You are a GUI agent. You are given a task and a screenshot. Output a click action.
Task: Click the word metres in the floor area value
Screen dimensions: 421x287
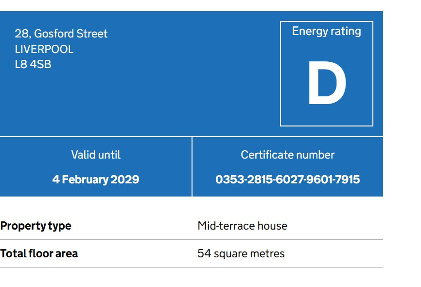pyautogui.click(x=268, y=254)
